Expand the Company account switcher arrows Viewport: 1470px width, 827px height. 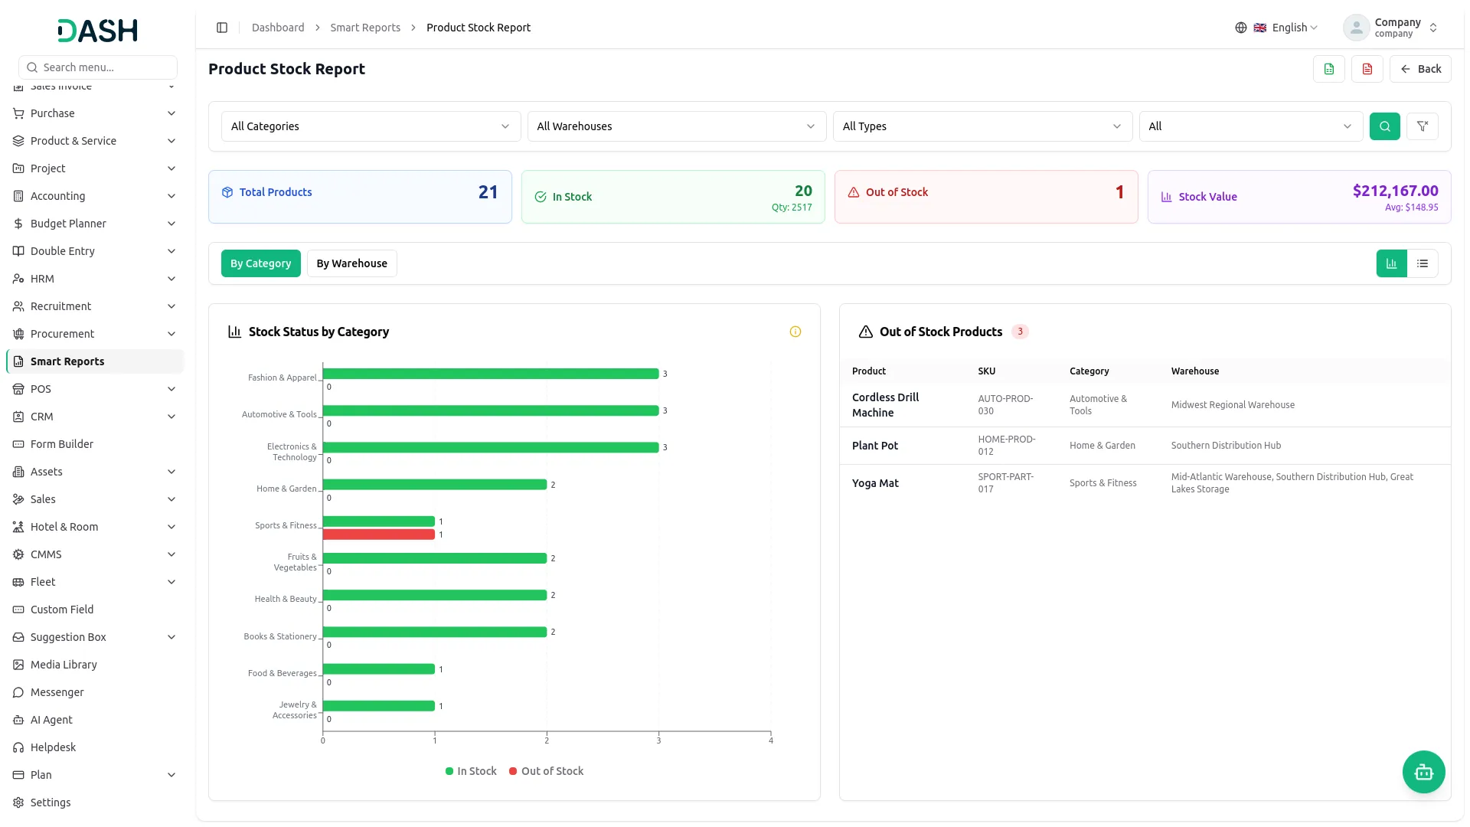coord(1433,28)
